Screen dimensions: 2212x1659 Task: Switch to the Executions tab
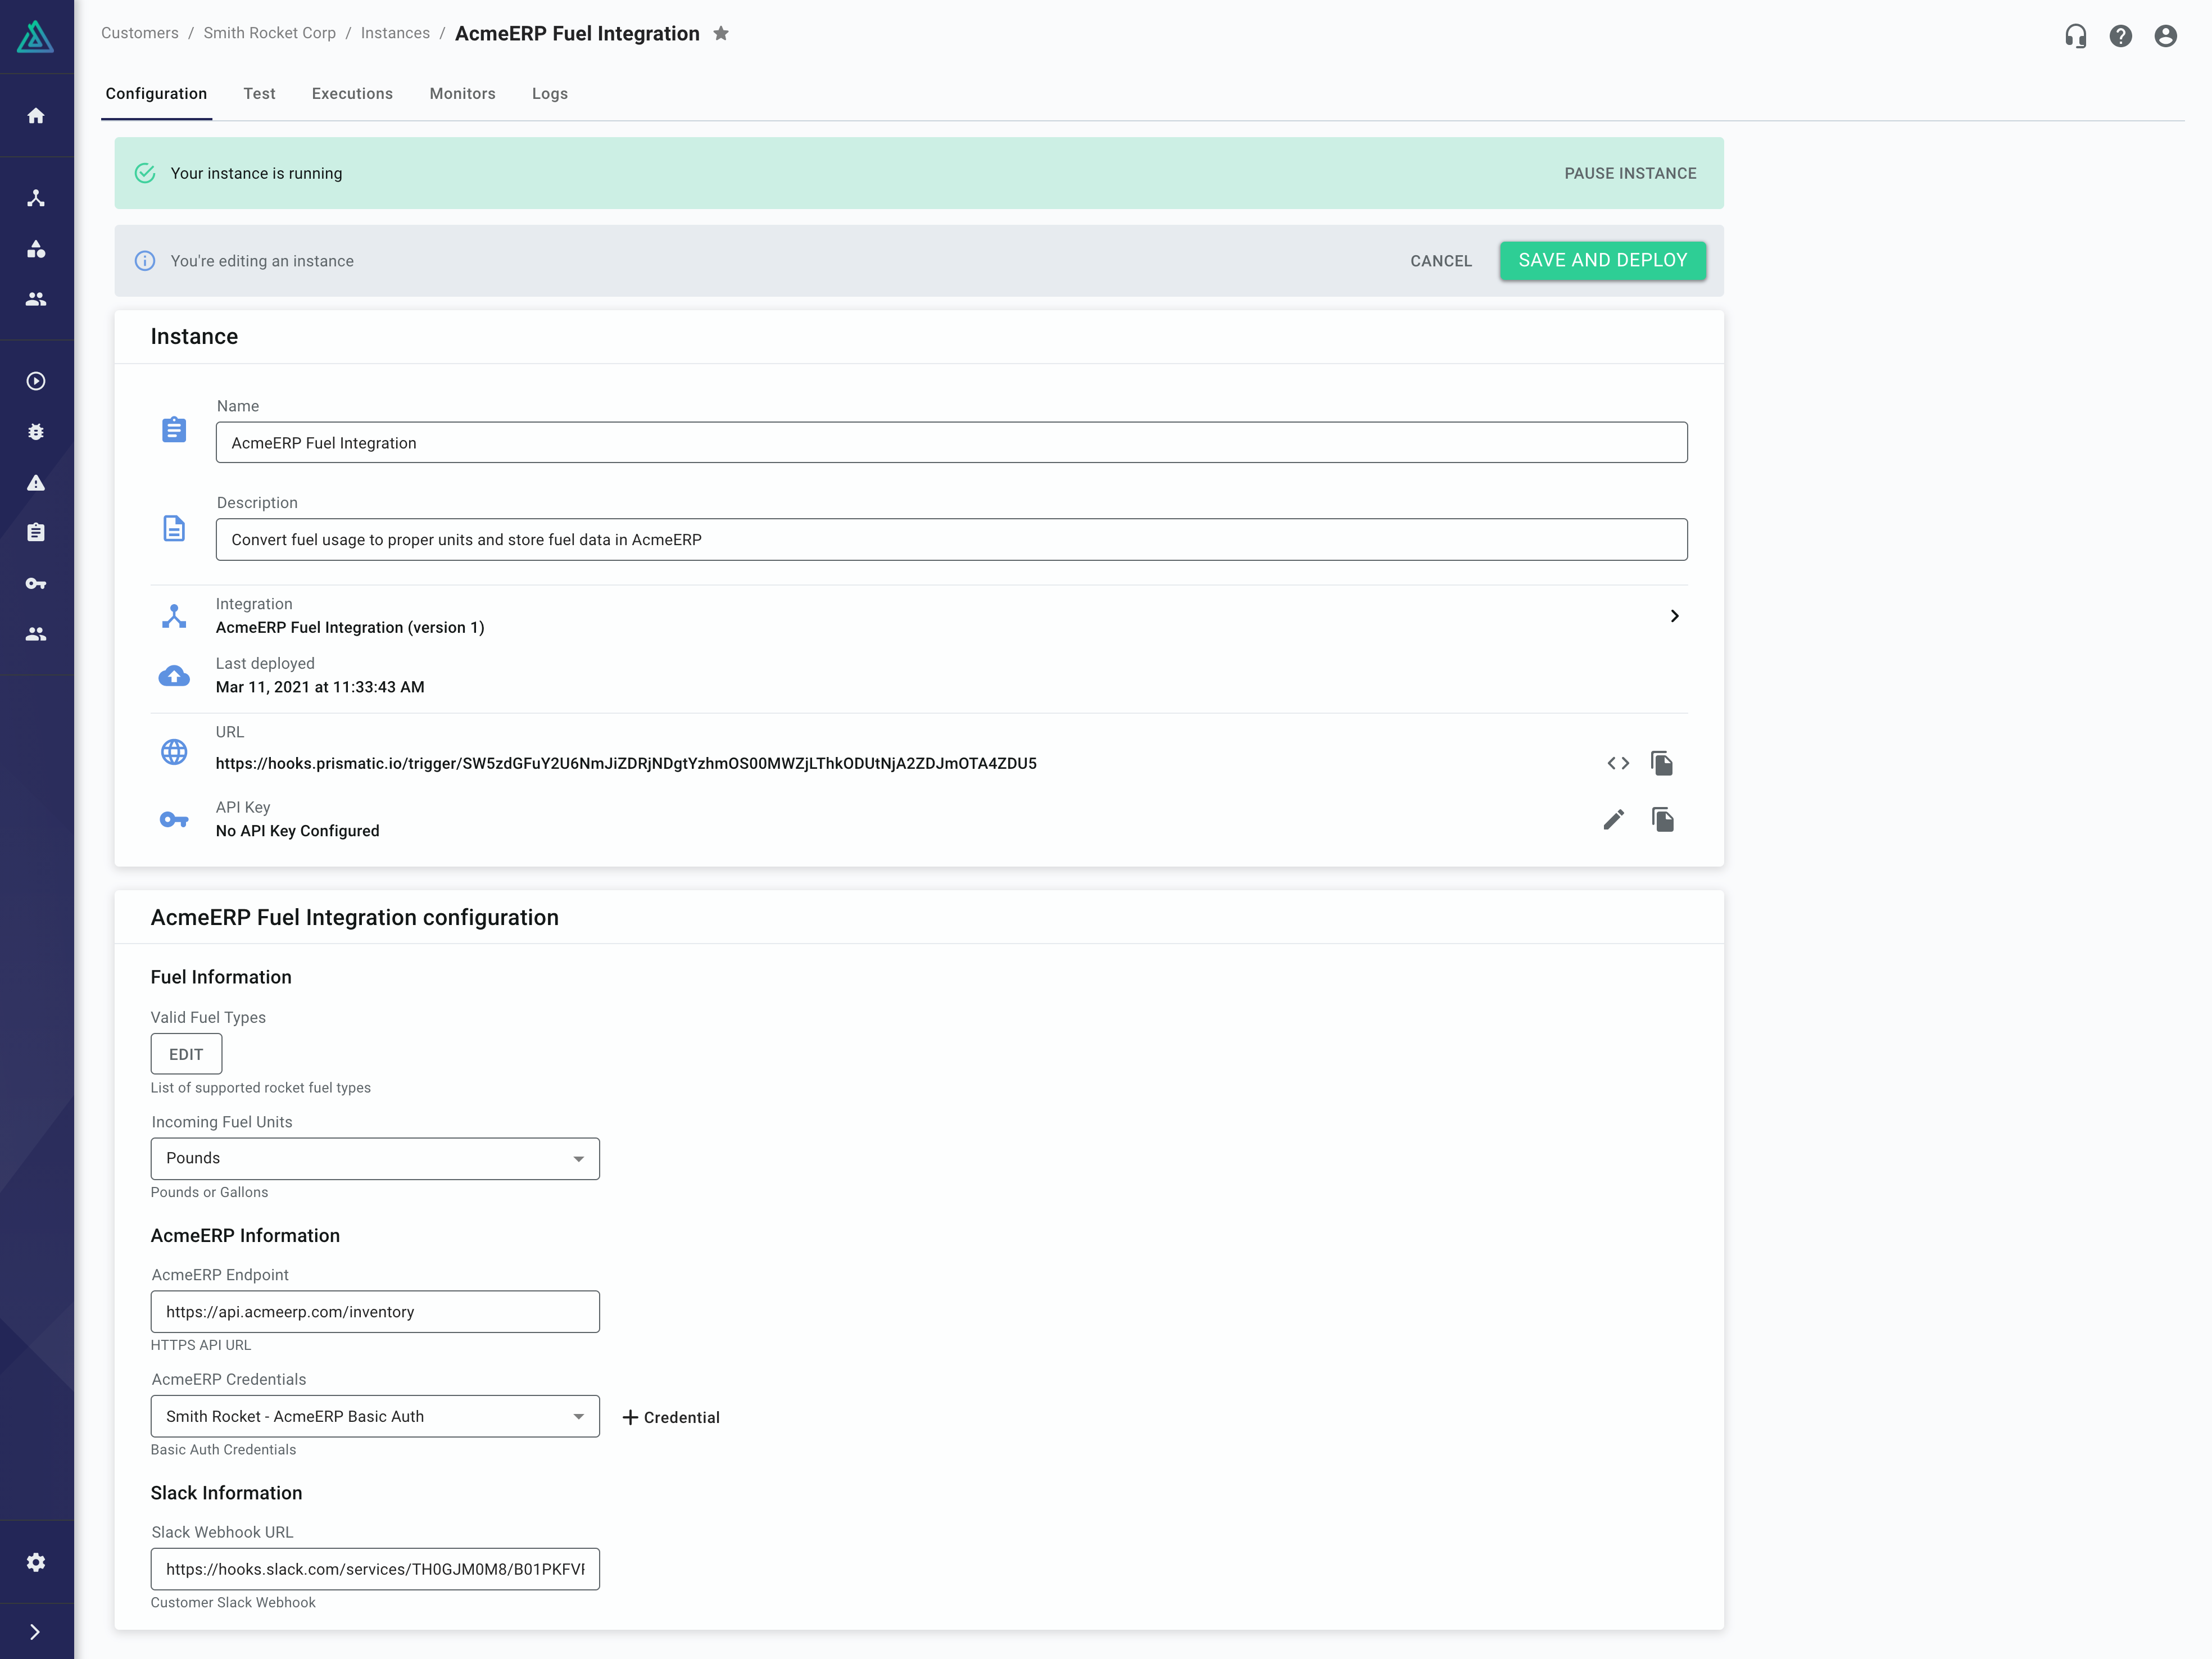pyautogui.click(x=352, y=94)
